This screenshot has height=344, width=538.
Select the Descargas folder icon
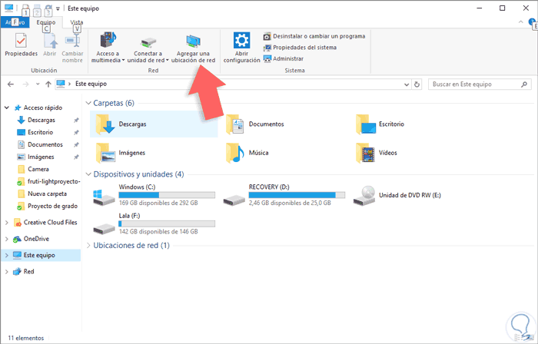click(x=105, y=124)
